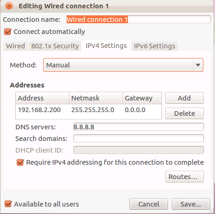The image size is (215, 214).
Task: Switch to the IPv6 Settings tab
Action: [155, 46]
